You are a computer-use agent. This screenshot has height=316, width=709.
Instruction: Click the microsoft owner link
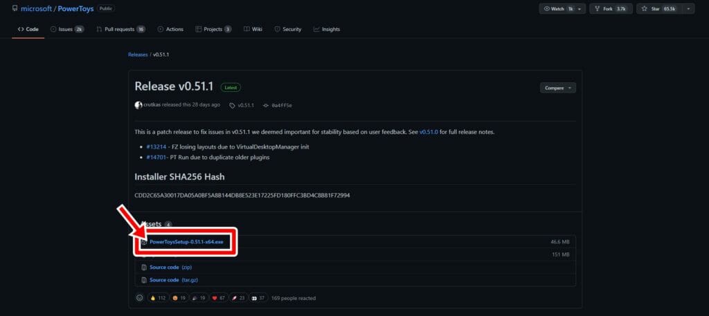point(36,9)
